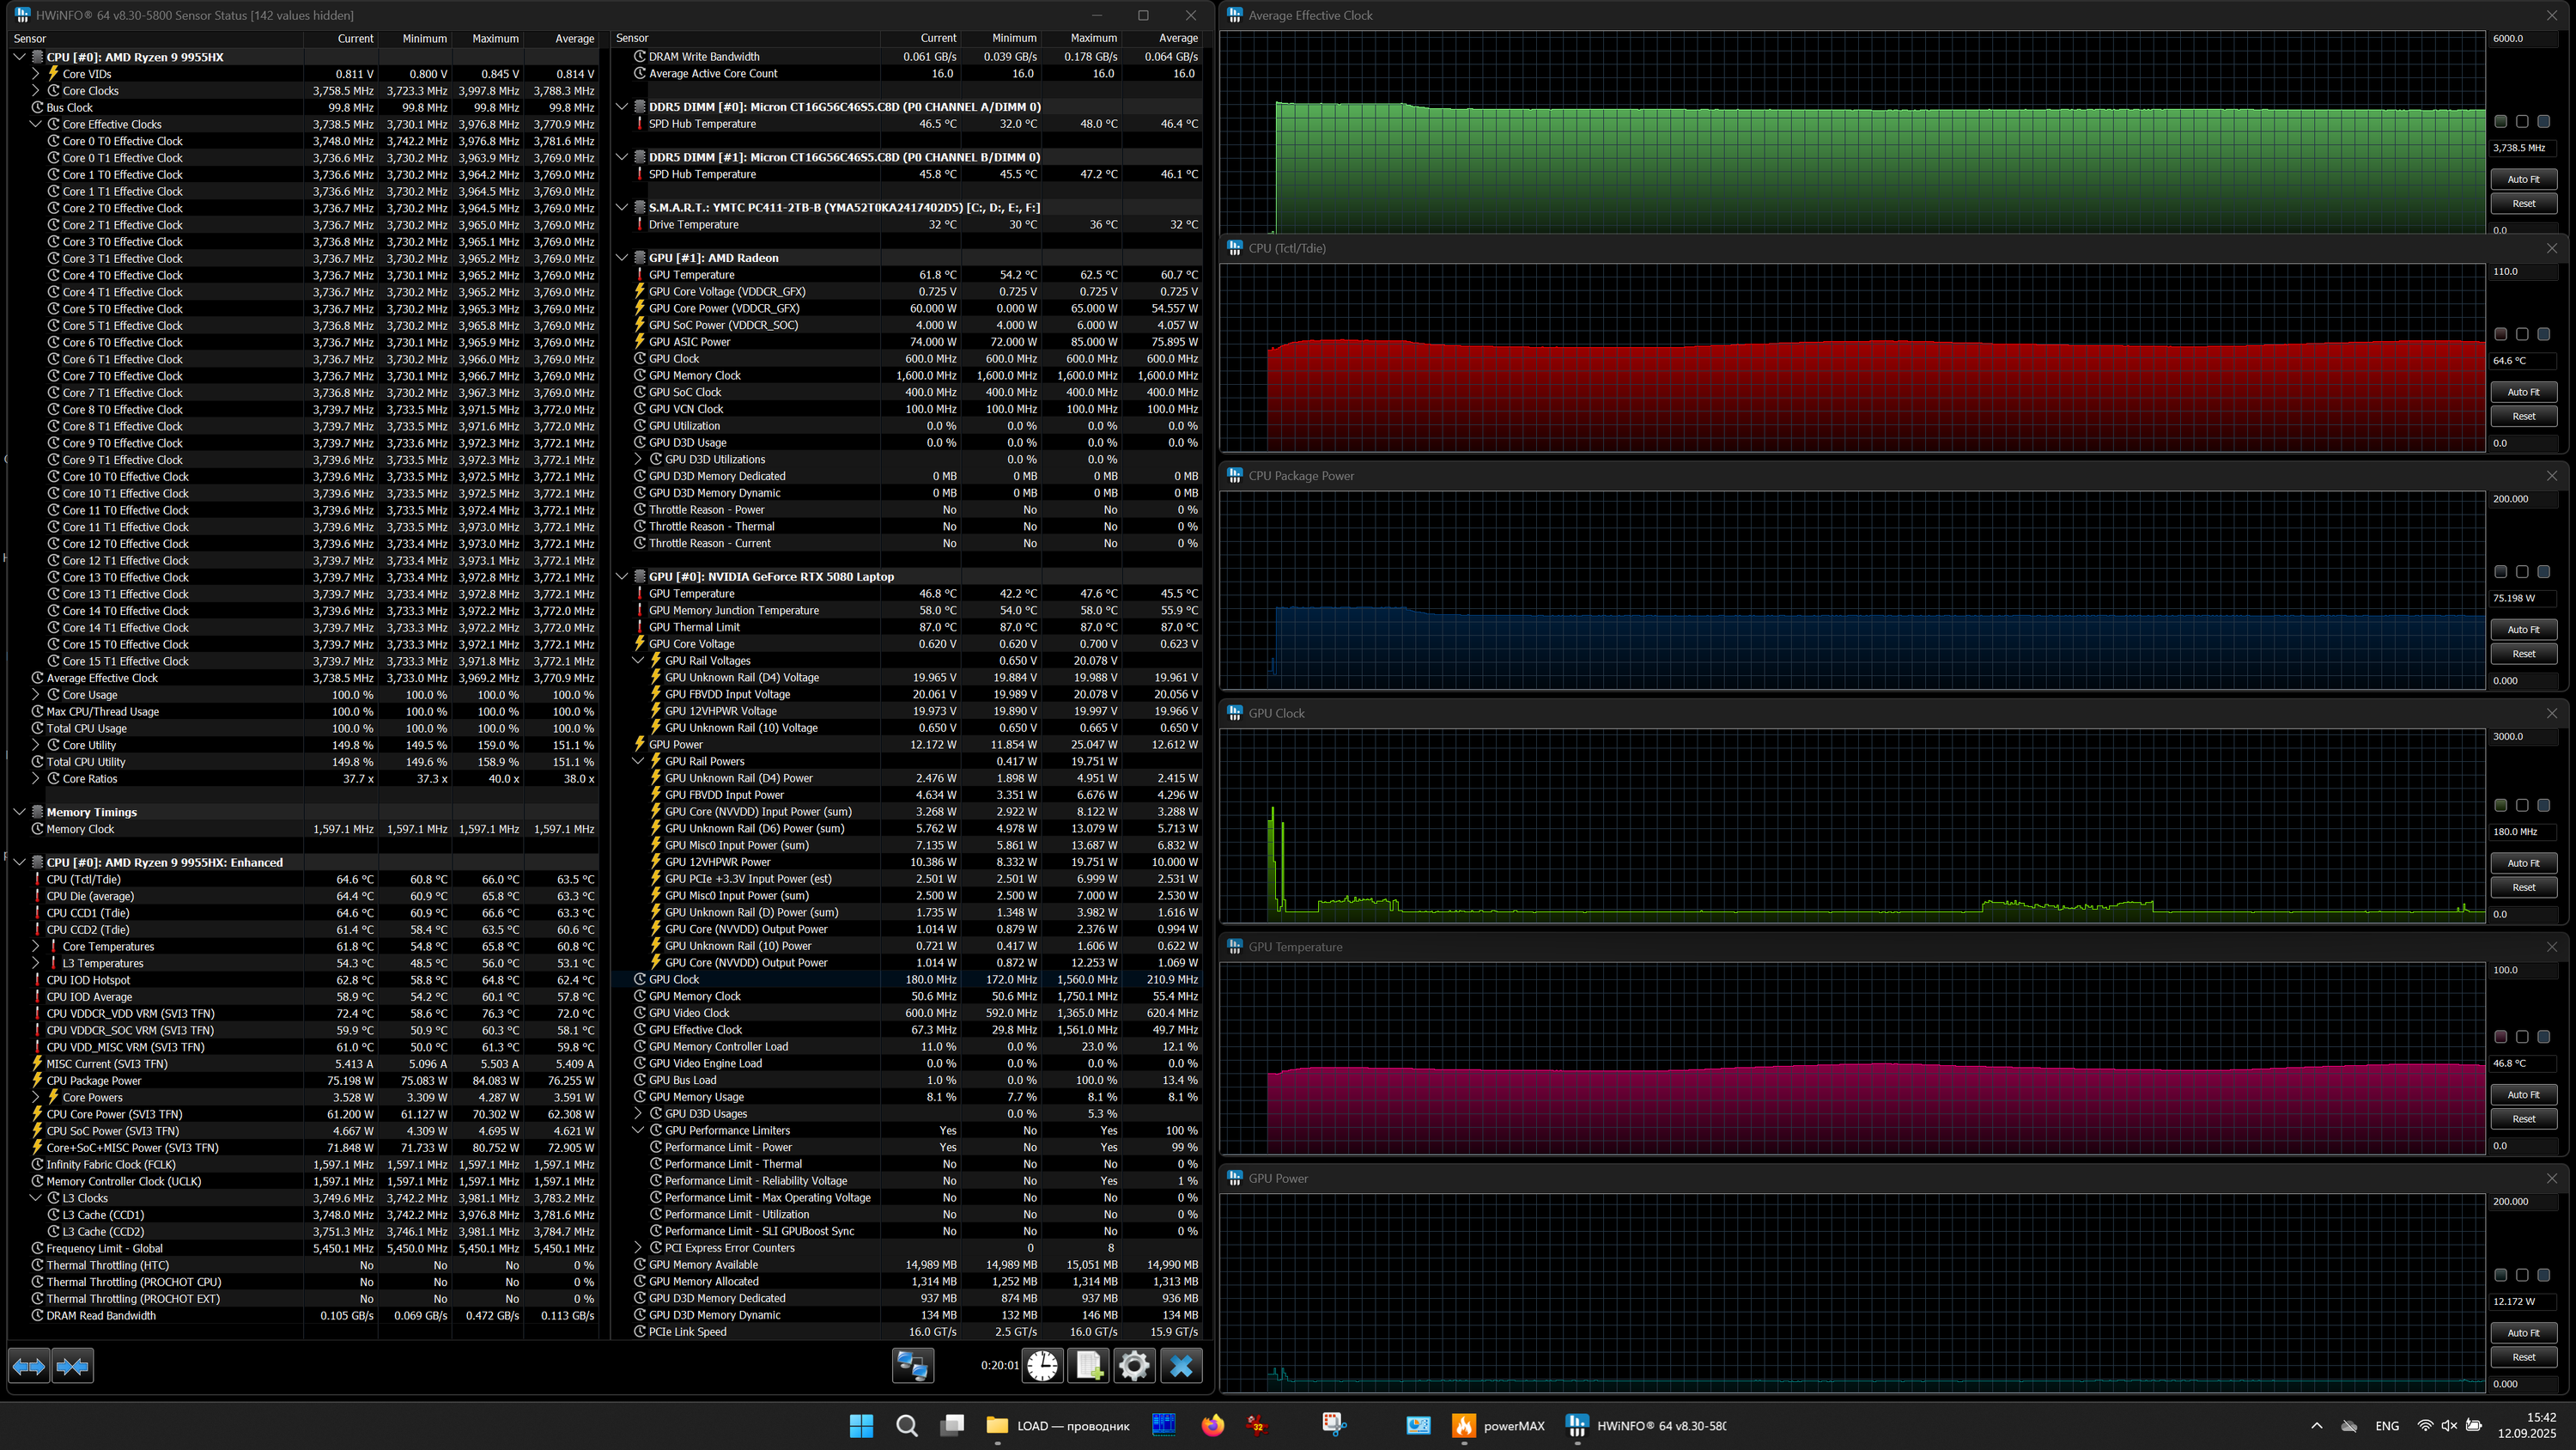Start logging with the sheet-plus icon
The height and width of the screenshot is (1450, 2576).
(x=1088, y=1366)
